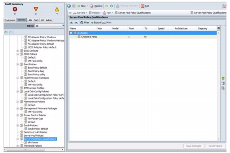The height and width of the screenshot is (153, 230).
Task: Click the green info icon
Action: coord(111,6)
